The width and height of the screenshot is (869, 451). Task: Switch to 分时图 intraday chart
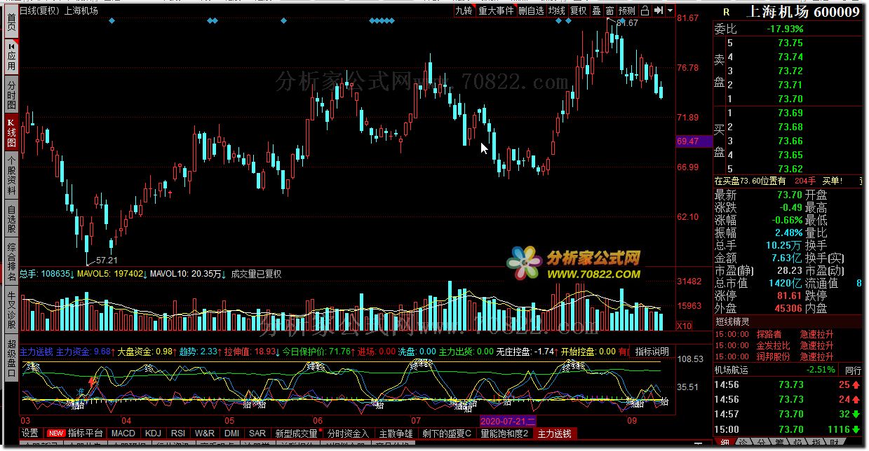(x=11, y=95)
